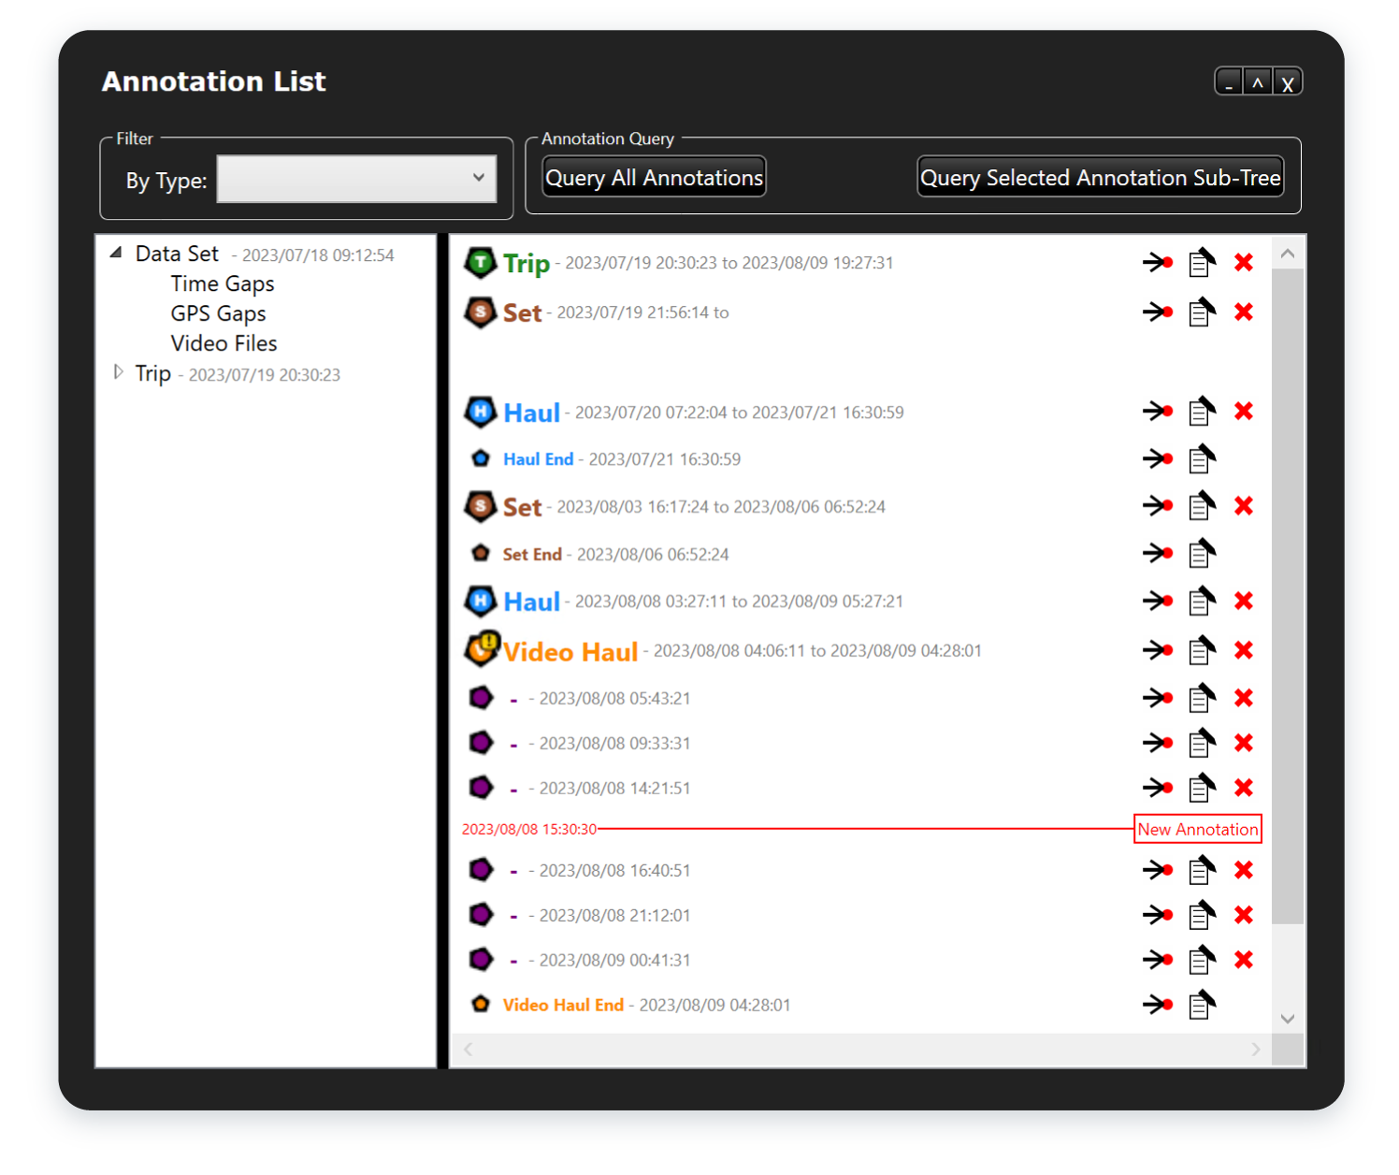Click the edit note icon for Trip row
1399x1175 pixels.
click(1202, 263)
